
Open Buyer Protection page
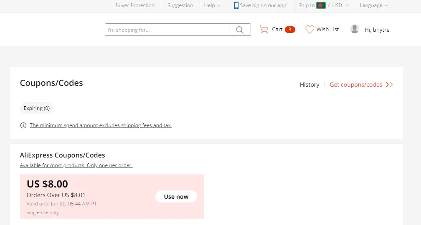[135, 5]
